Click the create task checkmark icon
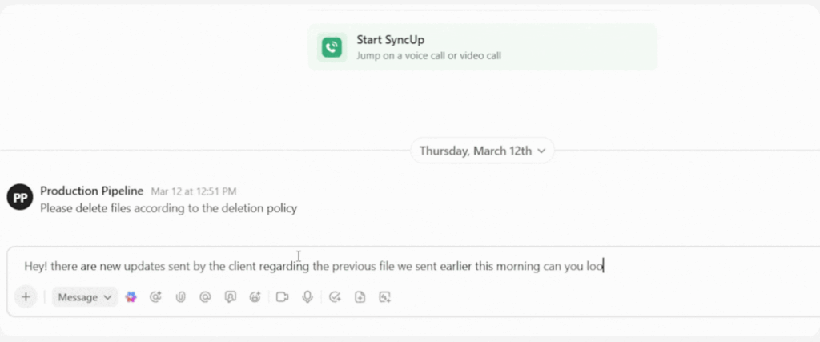 click(x=335, y=297)
